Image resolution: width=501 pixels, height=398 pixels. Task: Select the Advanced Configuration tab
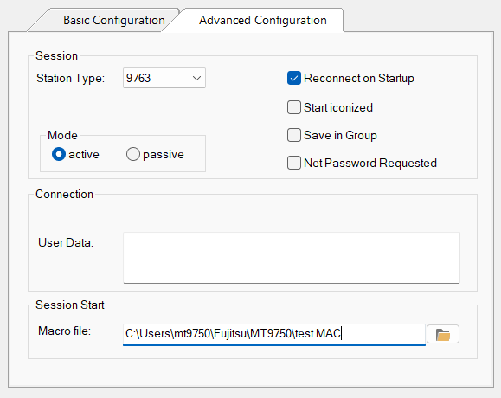click(263, 20)
